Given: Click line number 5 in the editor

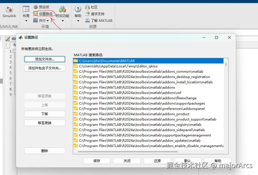Looking at the screenshot, I should point(11,73).
